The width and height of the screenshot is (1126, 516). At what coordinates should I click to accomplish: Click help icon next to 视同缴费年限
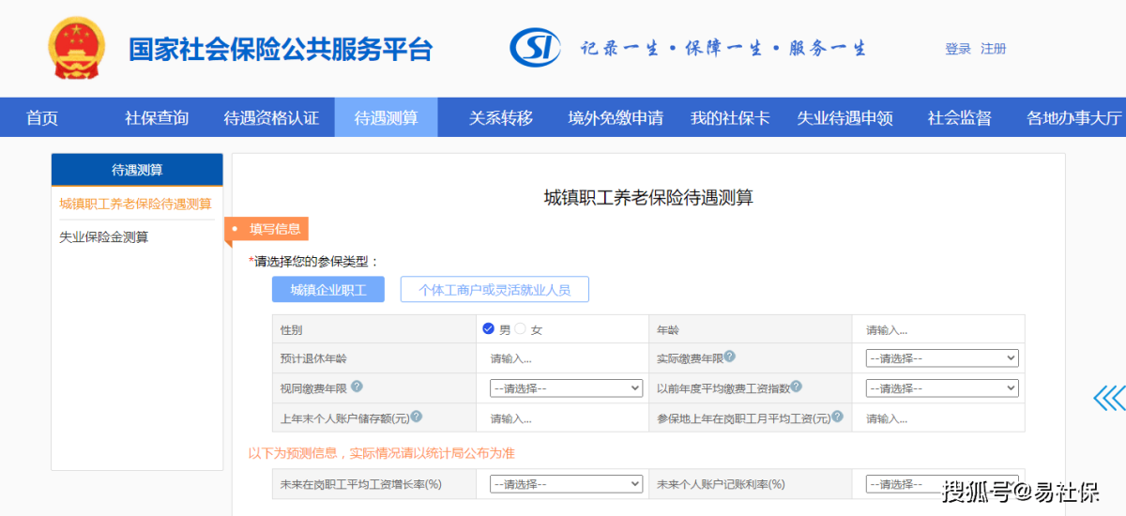357,387
